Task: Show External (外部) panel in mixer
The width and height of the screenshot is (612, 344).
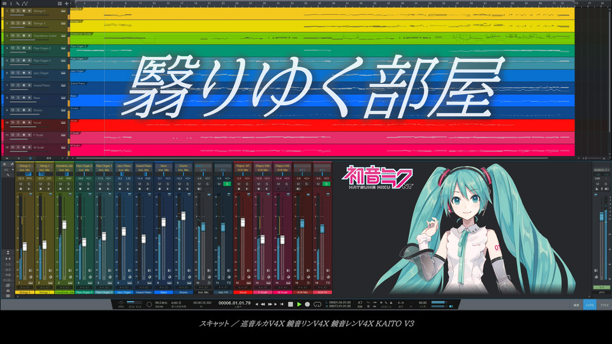Action: pos(8,275)
